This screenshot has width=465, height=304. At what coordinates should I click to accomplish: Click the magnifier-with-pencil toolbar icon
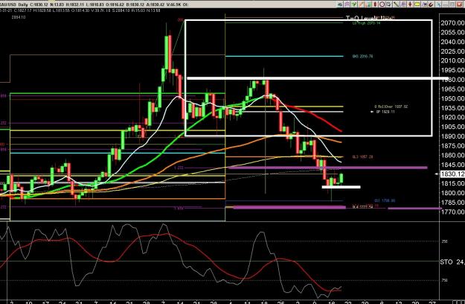389,4
